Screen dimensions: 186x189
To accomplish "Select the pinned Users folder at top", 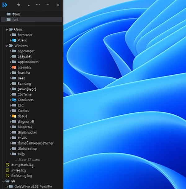I will (x=32, y=14).
